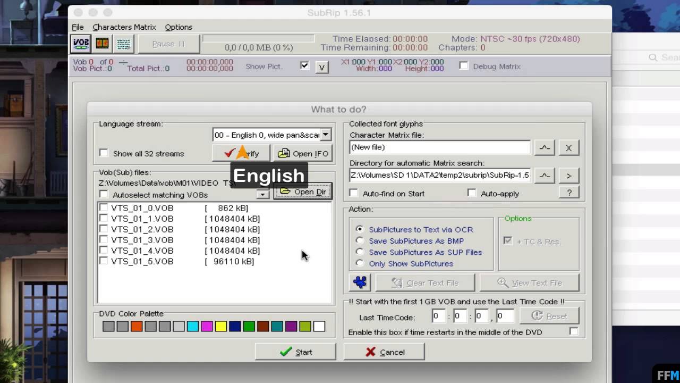680x383 pixels.
Task: Select VTS_01_2.VOB file name
Action: (x=142, y=229)
